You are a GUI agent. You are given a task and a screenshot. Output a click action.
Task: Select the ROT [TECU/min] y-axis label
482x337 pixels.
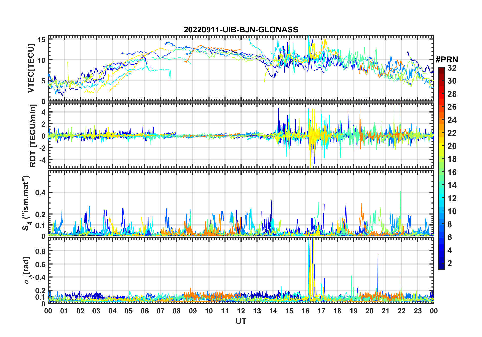coord(32,136)
